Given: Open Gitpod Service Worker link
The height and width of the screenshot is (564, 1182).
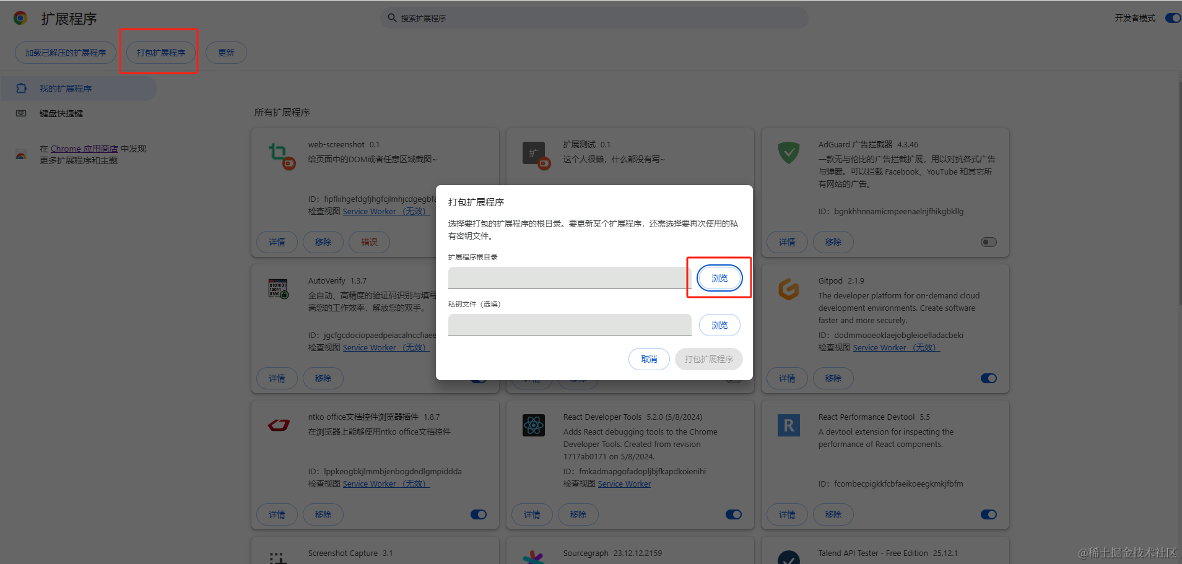Looking at the screenshot, I should point(897,347).
